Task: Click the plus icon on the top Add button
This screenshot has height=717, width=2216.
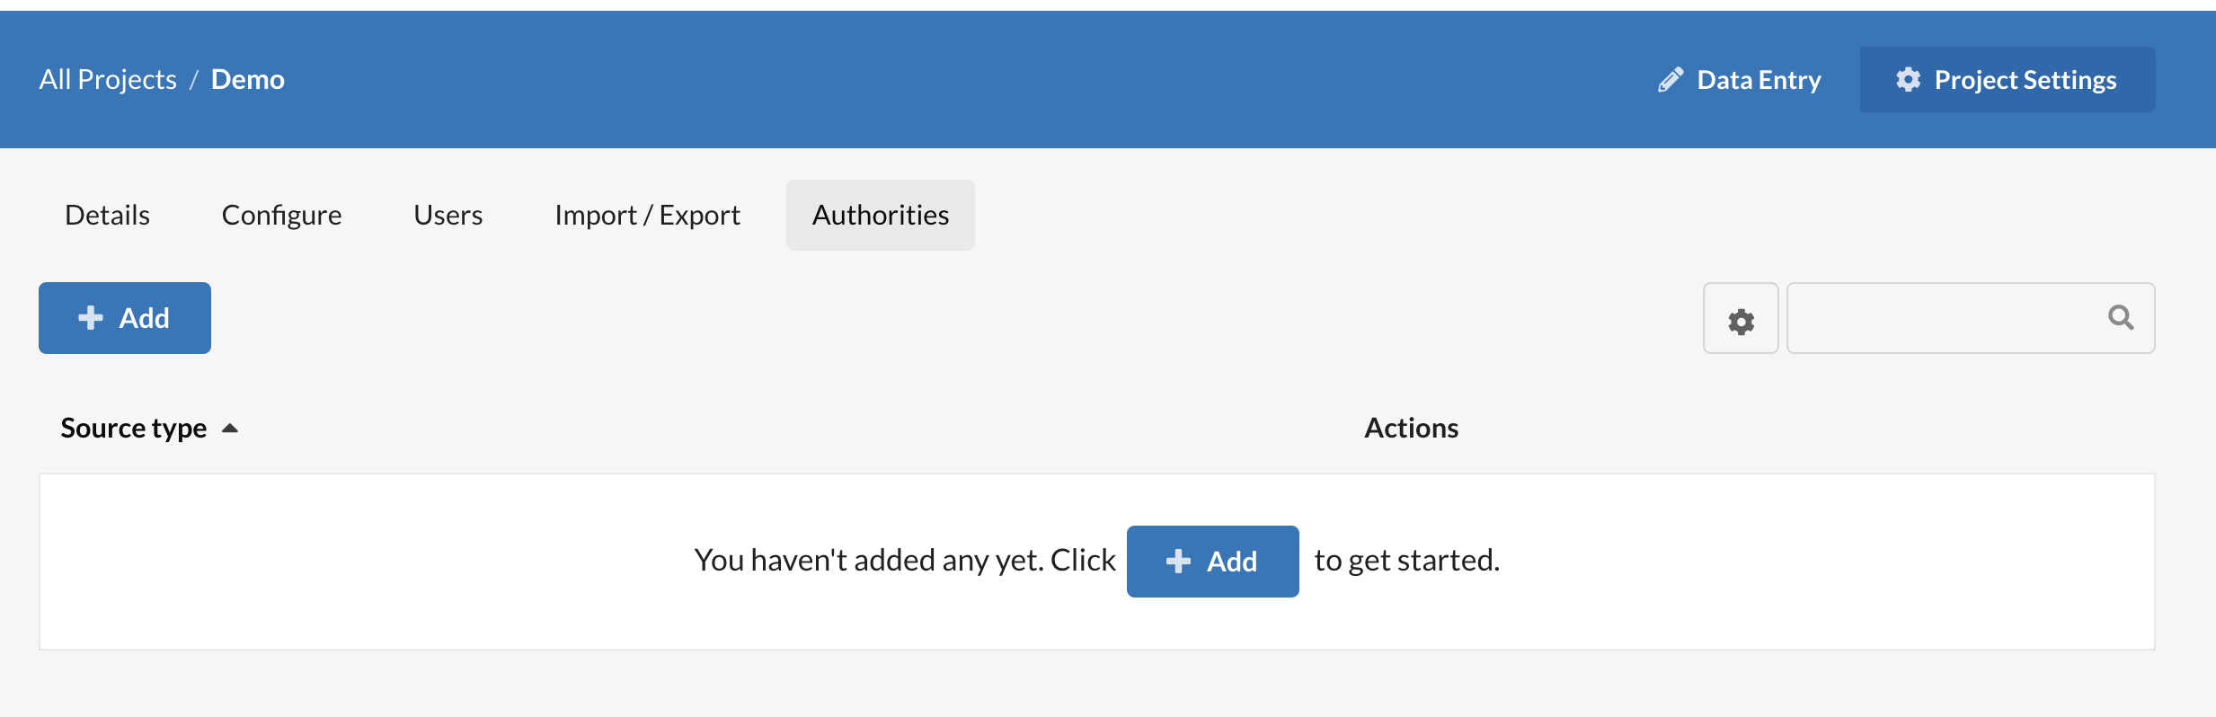Action: [91, 318]
